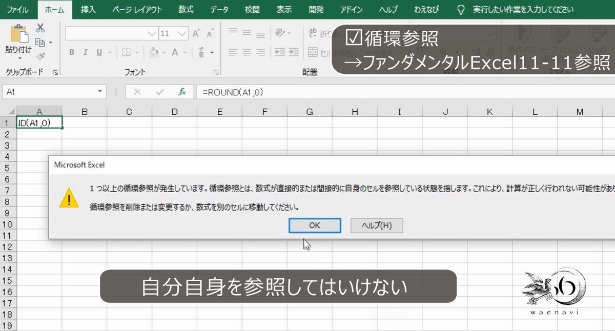Click the Select All corner button
Screen dimensions: 615x331
click(8, 112)
